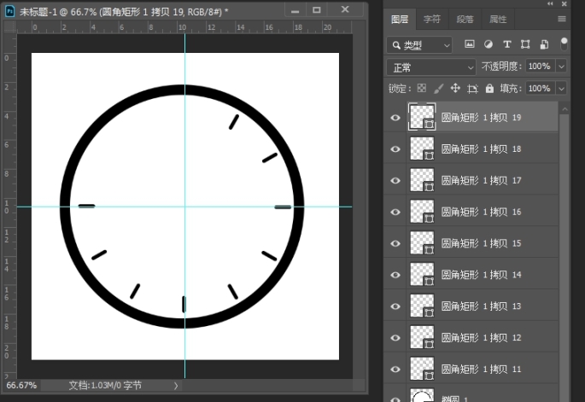Open the 类型 filter kind dropdown
Image resolution: width=585 pixels, height=402 pixels.
tap(419, 44)
